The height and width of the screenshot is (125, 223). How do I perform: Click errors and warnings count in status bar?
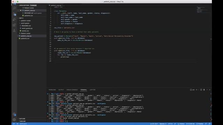click(x=23, y=124)
